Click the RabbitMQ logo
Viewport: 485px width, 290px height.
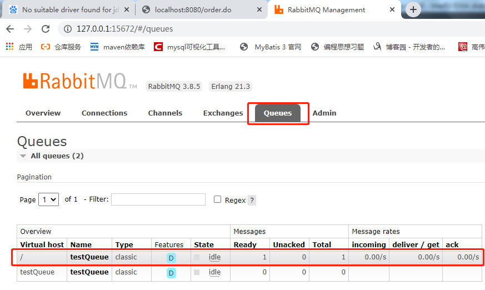coord(79,81)
